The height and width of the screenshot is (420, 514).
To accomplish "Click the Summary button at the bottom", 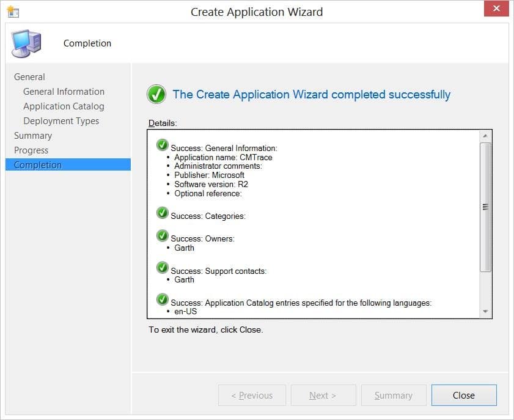I will (393, 396).
